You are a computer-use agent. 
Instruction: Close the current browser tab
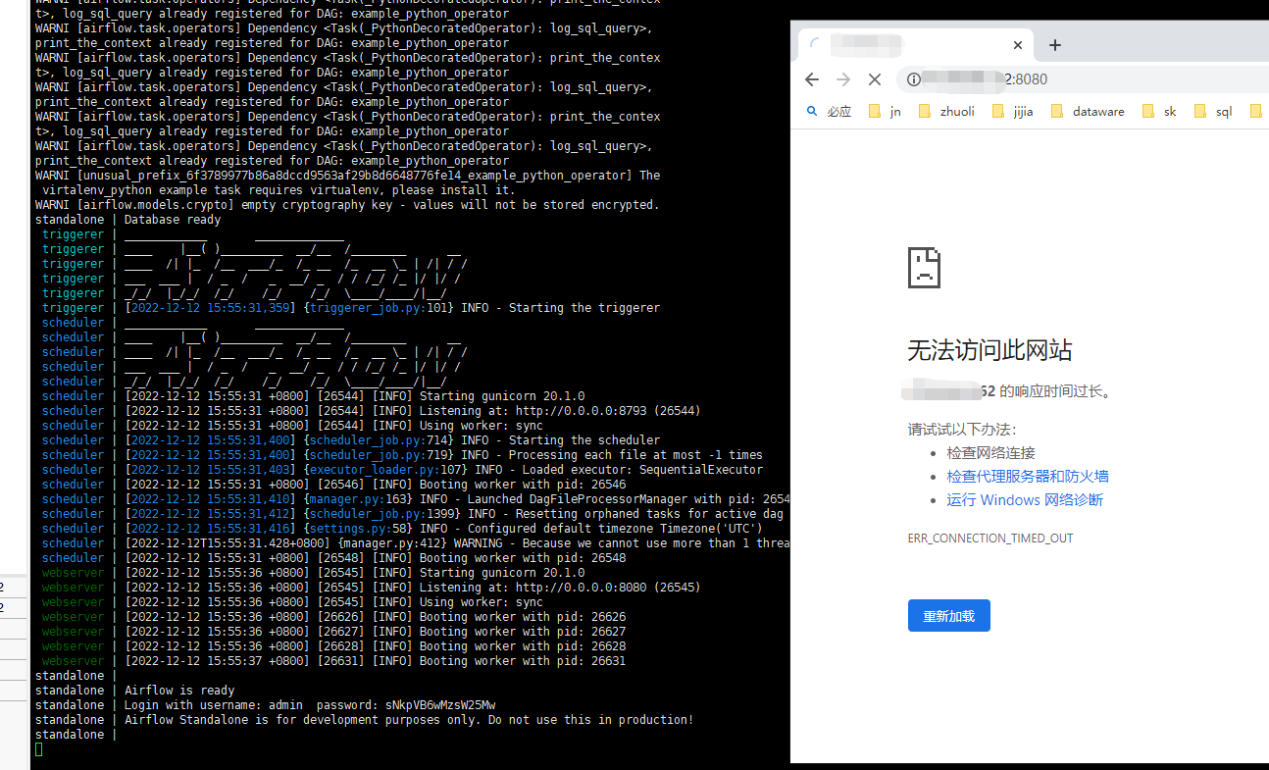click(1018, 45)
